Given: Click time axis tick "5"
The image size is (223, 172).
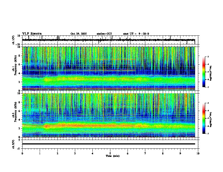Looking at the screenshot, I should click(x=110, y=153).
